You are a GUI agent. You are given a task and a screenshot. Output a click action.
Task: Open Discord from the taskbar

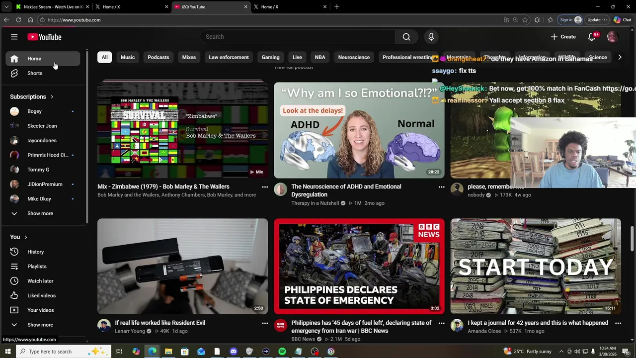tap(234, 352)
